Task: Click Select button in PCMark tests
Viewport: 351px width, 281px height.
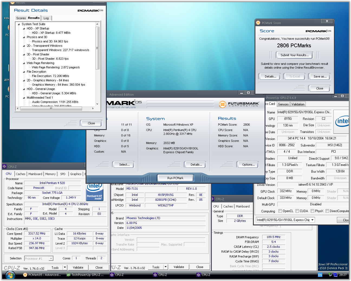Action: (124, 165)
